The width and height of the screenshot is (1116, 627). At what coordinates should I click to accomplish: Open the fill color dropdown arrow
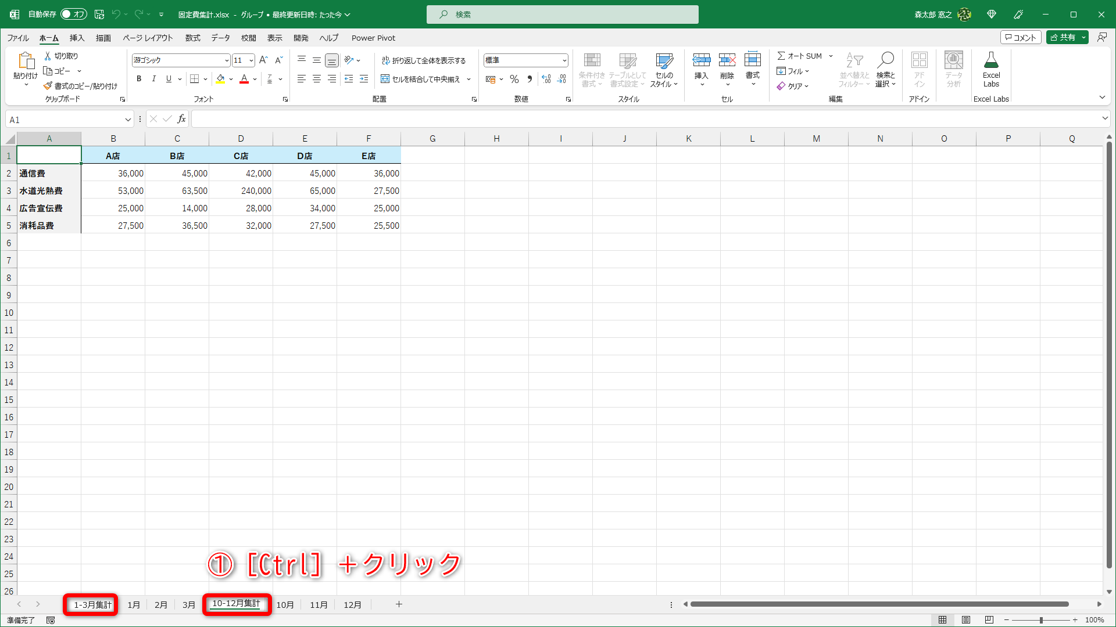coord(230,79)
